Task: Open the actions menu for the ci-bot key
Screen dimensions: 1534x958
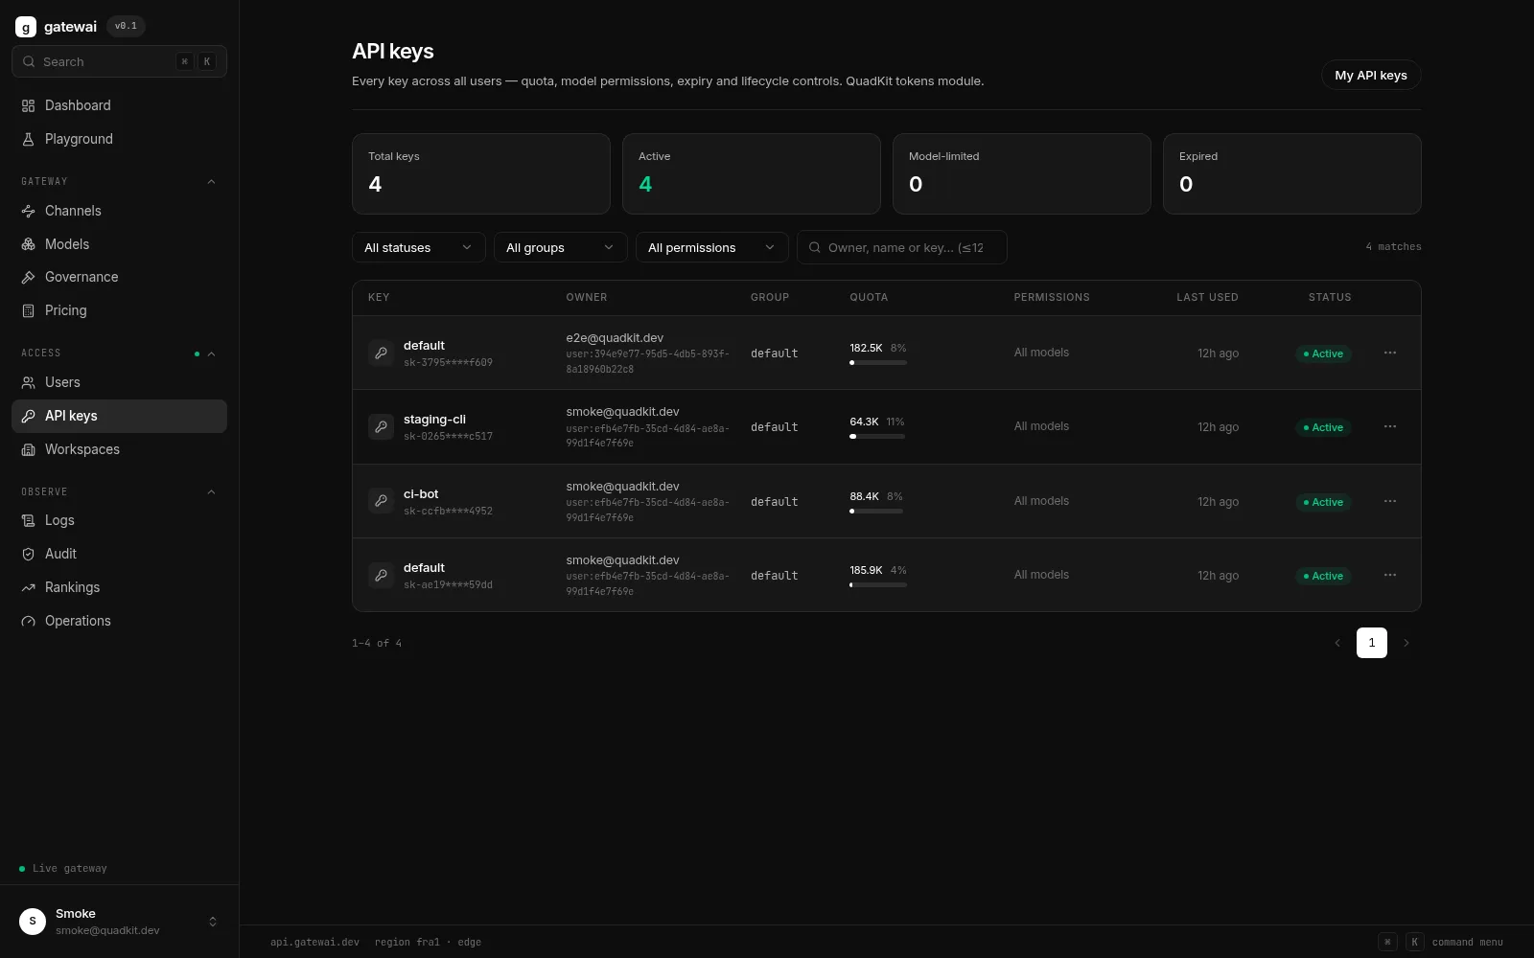Action: 1390,501
